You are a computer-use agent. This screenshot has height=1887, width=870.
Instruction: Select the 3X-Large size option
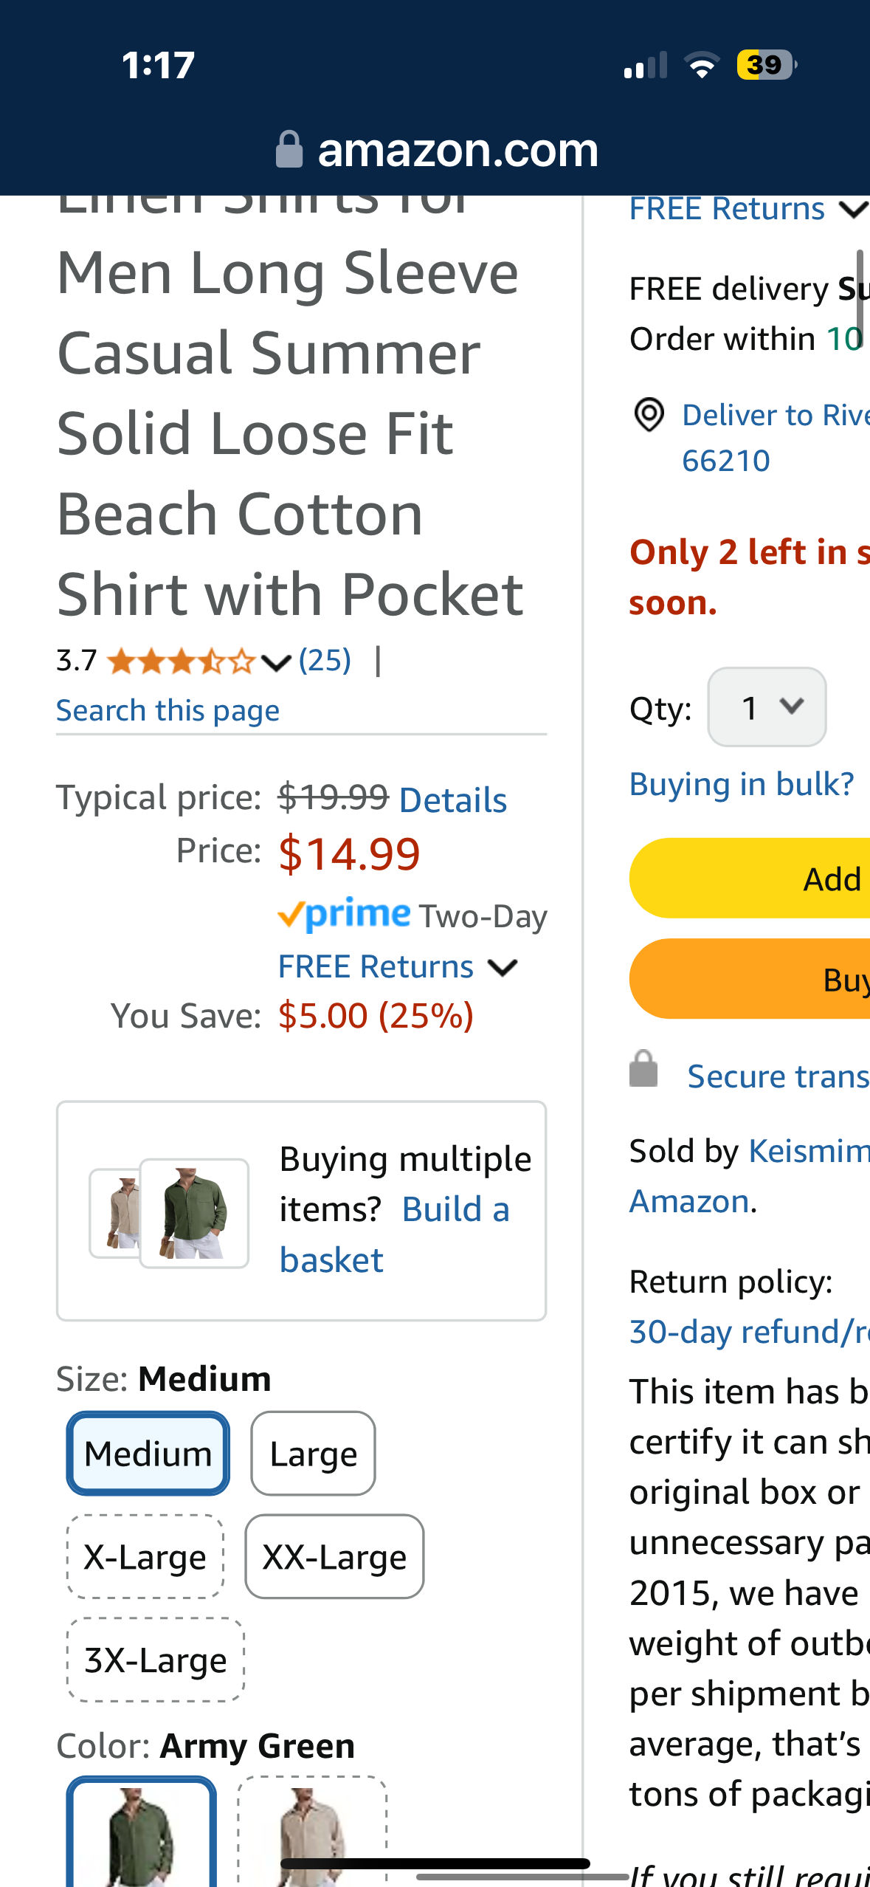(156, 1660)
